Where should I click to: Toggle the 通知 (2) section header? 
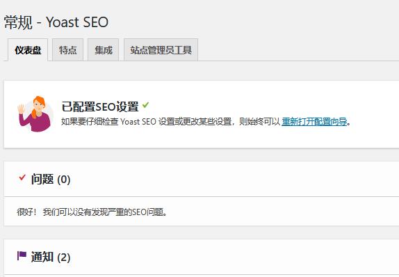[x=202, y=257]
